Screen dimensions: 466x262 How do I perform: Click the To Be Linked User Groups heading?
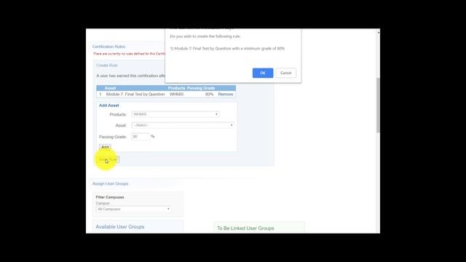[245, 229]
